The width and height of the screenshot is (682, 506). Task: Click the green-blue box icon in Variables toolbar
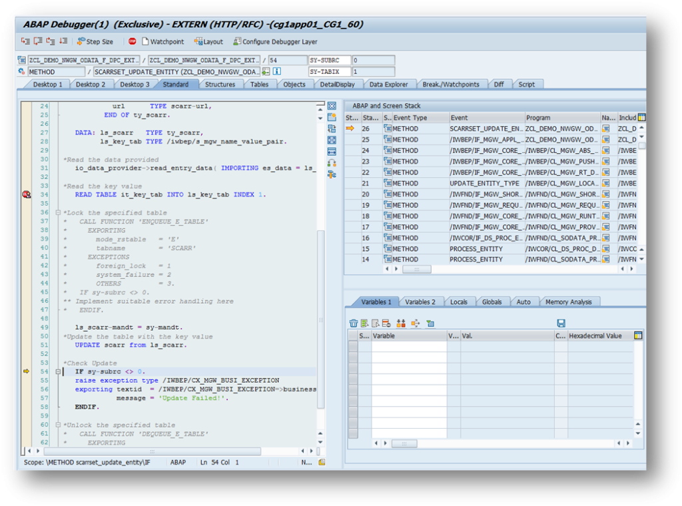point(430,323)
